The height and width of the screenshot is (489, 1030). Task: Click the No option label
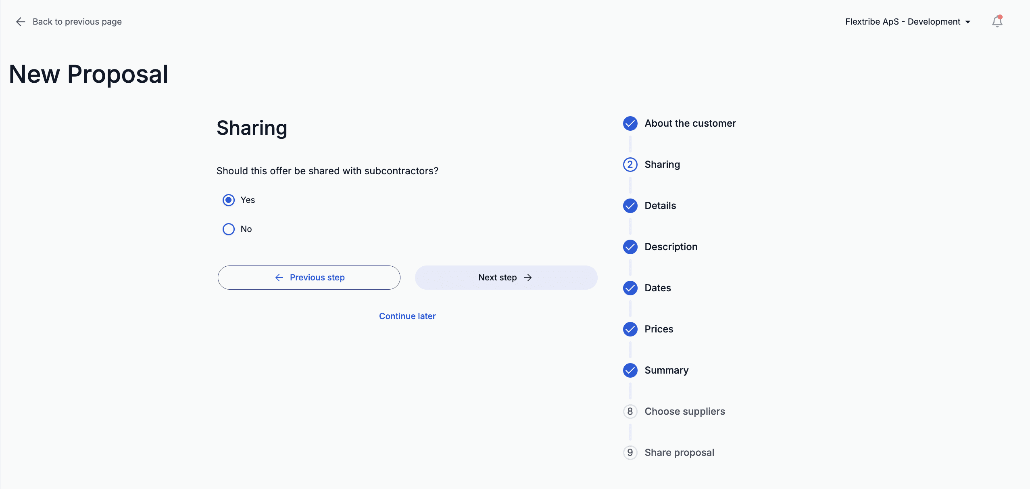click(246, 229)
